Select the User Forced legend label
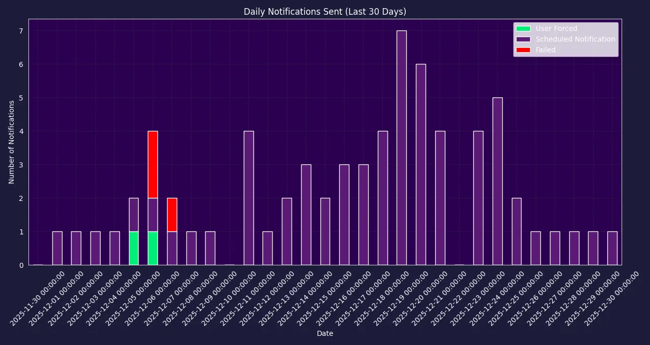650x345 pixels. pos(556,28)
